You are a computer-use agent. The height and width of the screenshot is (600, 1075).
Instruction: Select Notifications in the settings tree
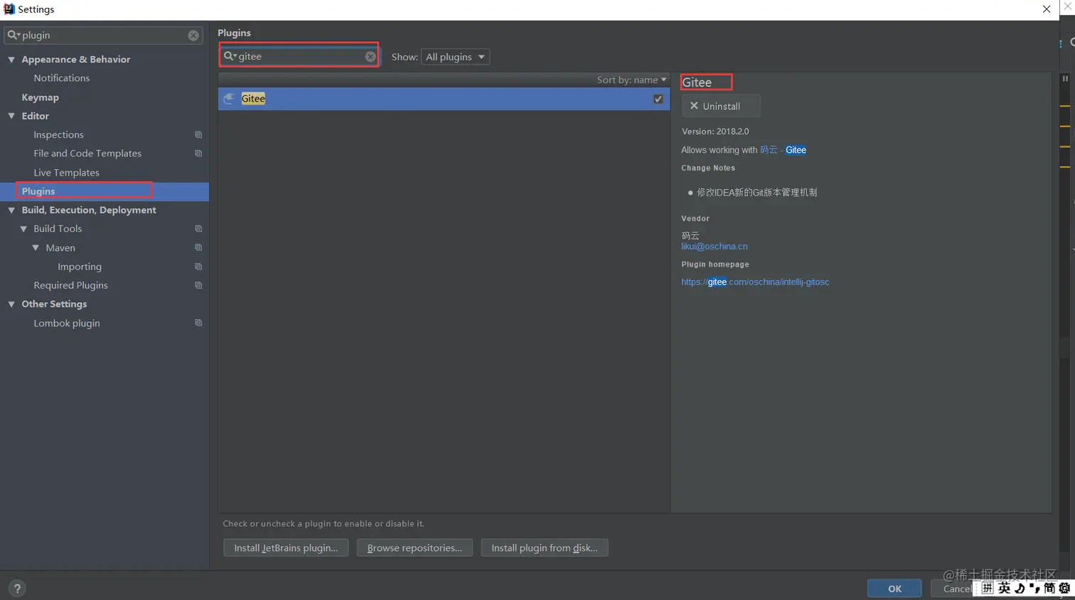coord(62,78)
